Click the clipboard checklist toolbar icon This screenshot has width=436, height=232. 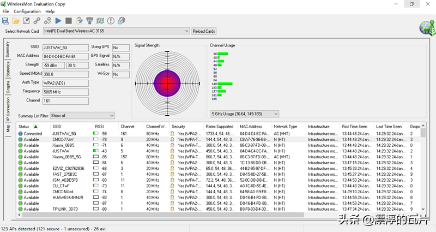point(79,21)
